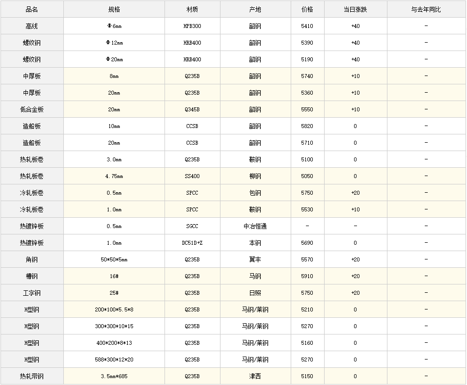Select the 价格 column header
This screenshot has height=385, width=467.
tap(307, 9)
